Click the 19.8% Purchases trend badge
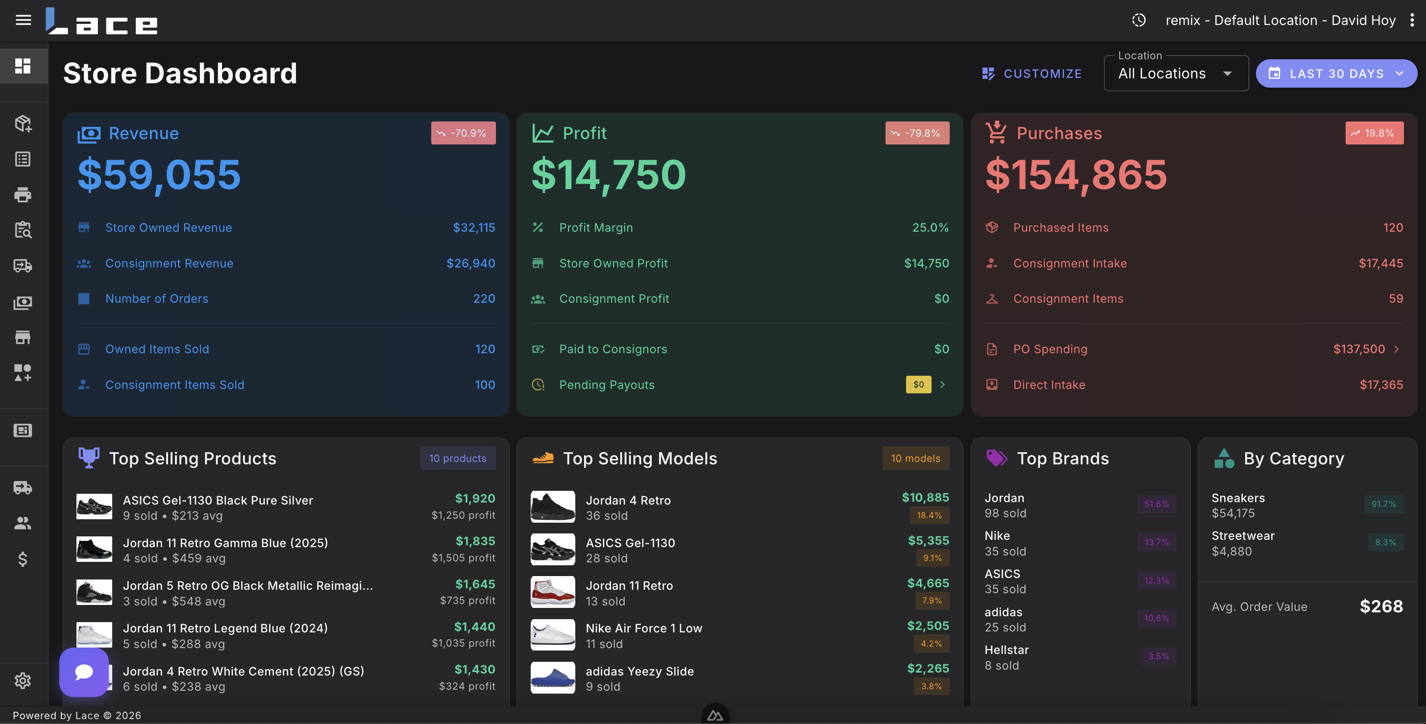The height and width of the screenshot is (724, 1426). click(x=1375, y=133)
